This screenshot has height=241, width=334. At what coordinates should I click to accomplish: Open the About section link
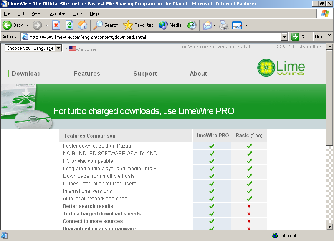click(199, 74)
